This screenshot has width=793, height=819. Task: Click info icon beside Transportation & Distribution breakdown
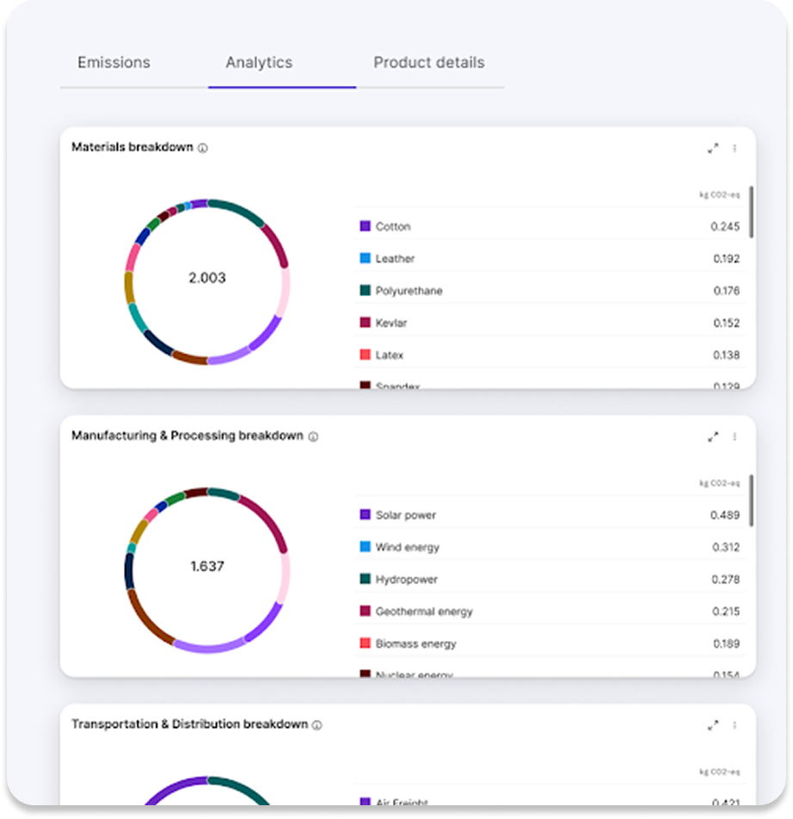(x=317, y=725)
